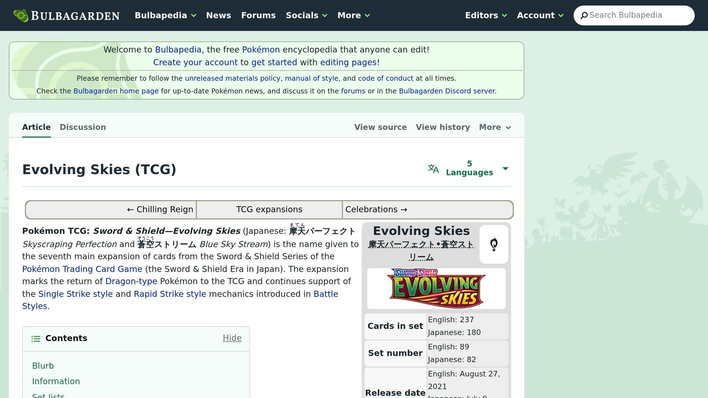
Task: Click the Contents list icon
Action: coord(36,339)
